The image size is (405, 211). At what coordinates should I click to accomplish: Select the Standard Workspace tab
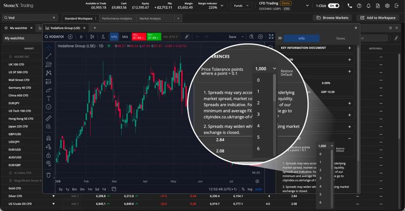click(x=78, y=18)
